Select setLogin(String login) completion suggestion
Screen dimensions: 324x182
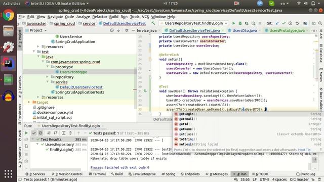click(x=248, y=144)
